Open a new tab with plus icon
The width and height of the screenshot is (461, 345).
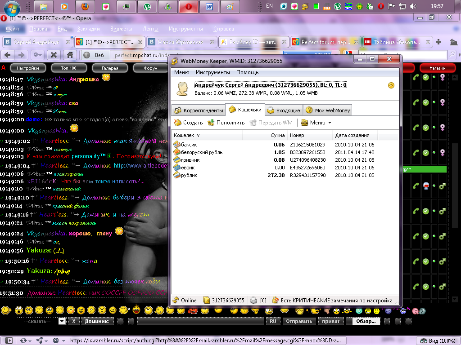438,42
